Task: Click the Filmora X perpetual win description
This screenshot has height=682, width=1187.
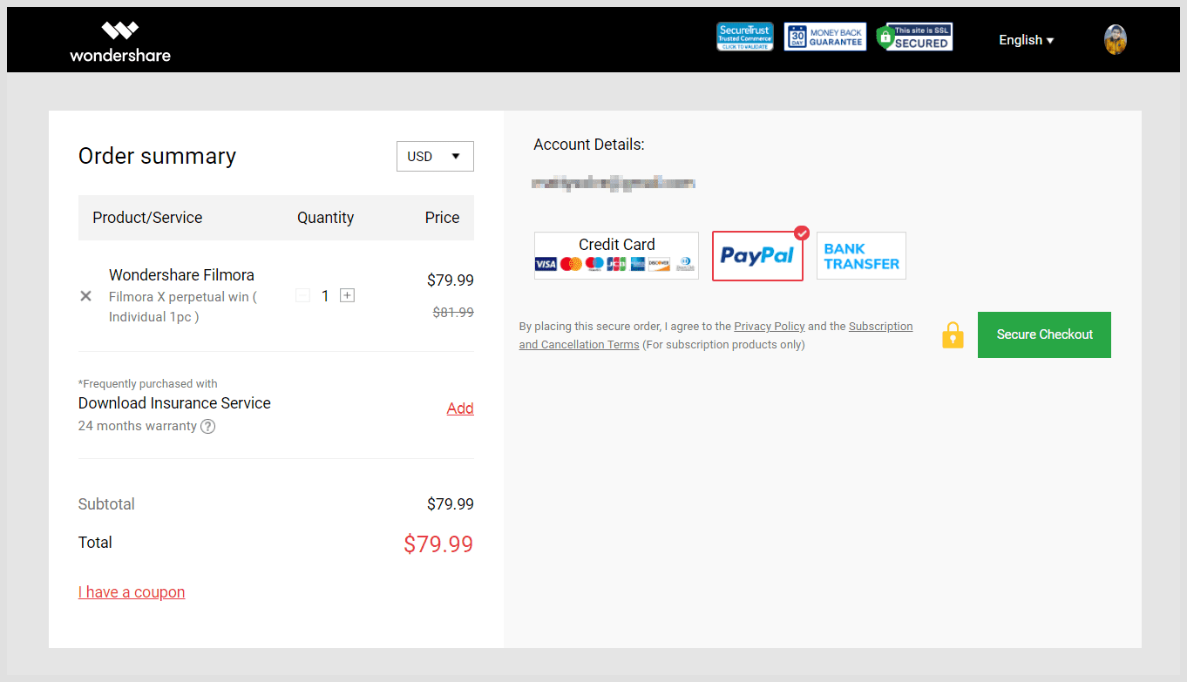Action: [183, 307]
